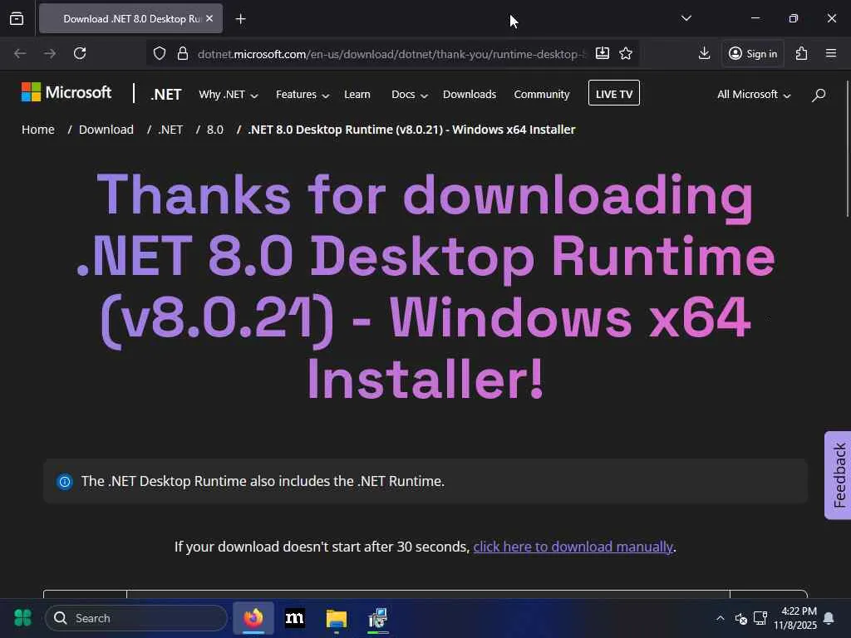Image resolution: width=851 pixels, height=638 pixels.
Task: Open the Windows Start menu
Action: point(22,618)
